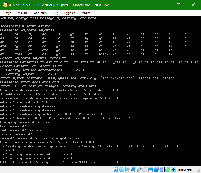Click the display settings status icon

pyautogui.click(x=150, y=170)
